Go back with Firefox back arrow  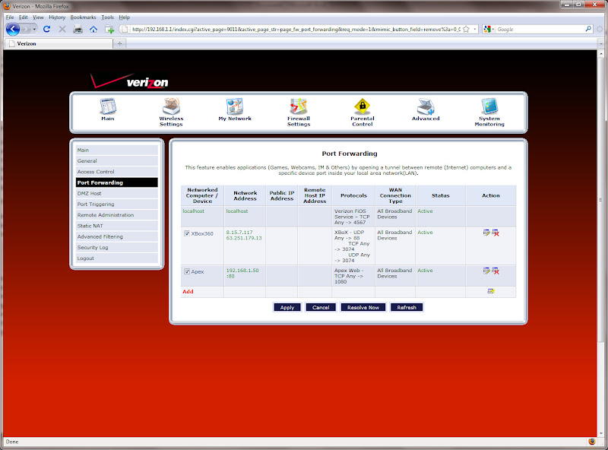(13, 29)
